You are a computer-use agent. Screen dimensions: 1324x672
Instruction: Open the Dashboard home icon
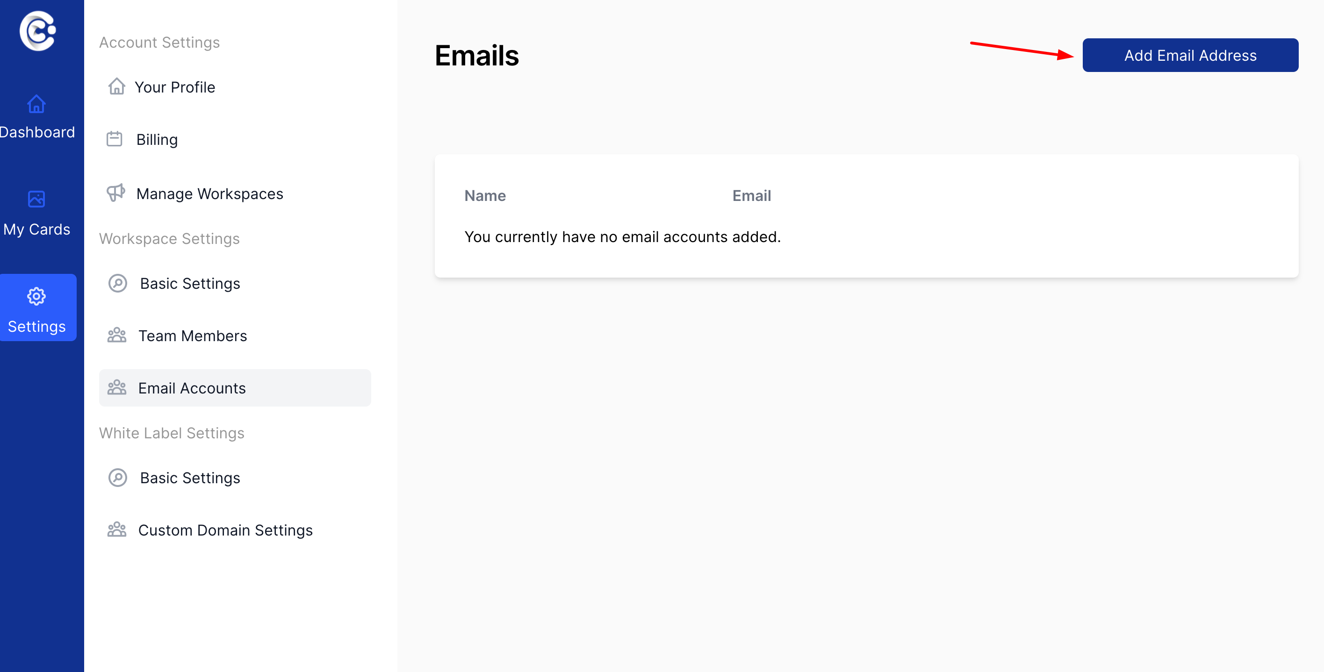[x=36, y=105]
